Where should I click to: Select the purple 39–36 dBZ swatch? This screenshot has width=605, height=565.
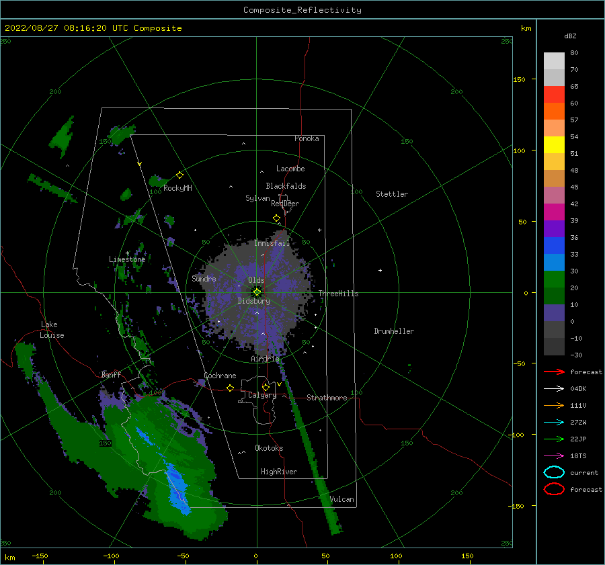tap(554, 228)
